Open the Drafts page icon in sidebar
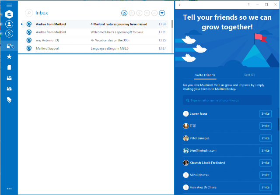The width and height of the screenshot is (280, 195). tap(9, 67)
